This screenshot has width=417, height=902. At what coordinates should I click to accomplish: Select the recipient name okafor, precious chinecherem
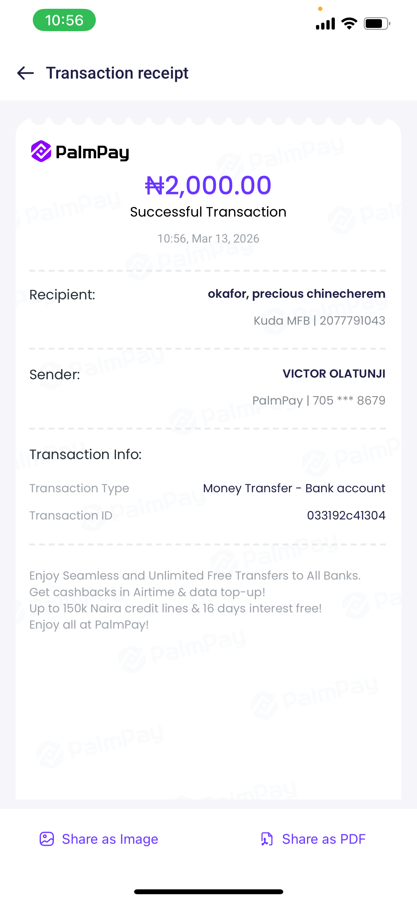pyautogui.click(x=296, y=294)
